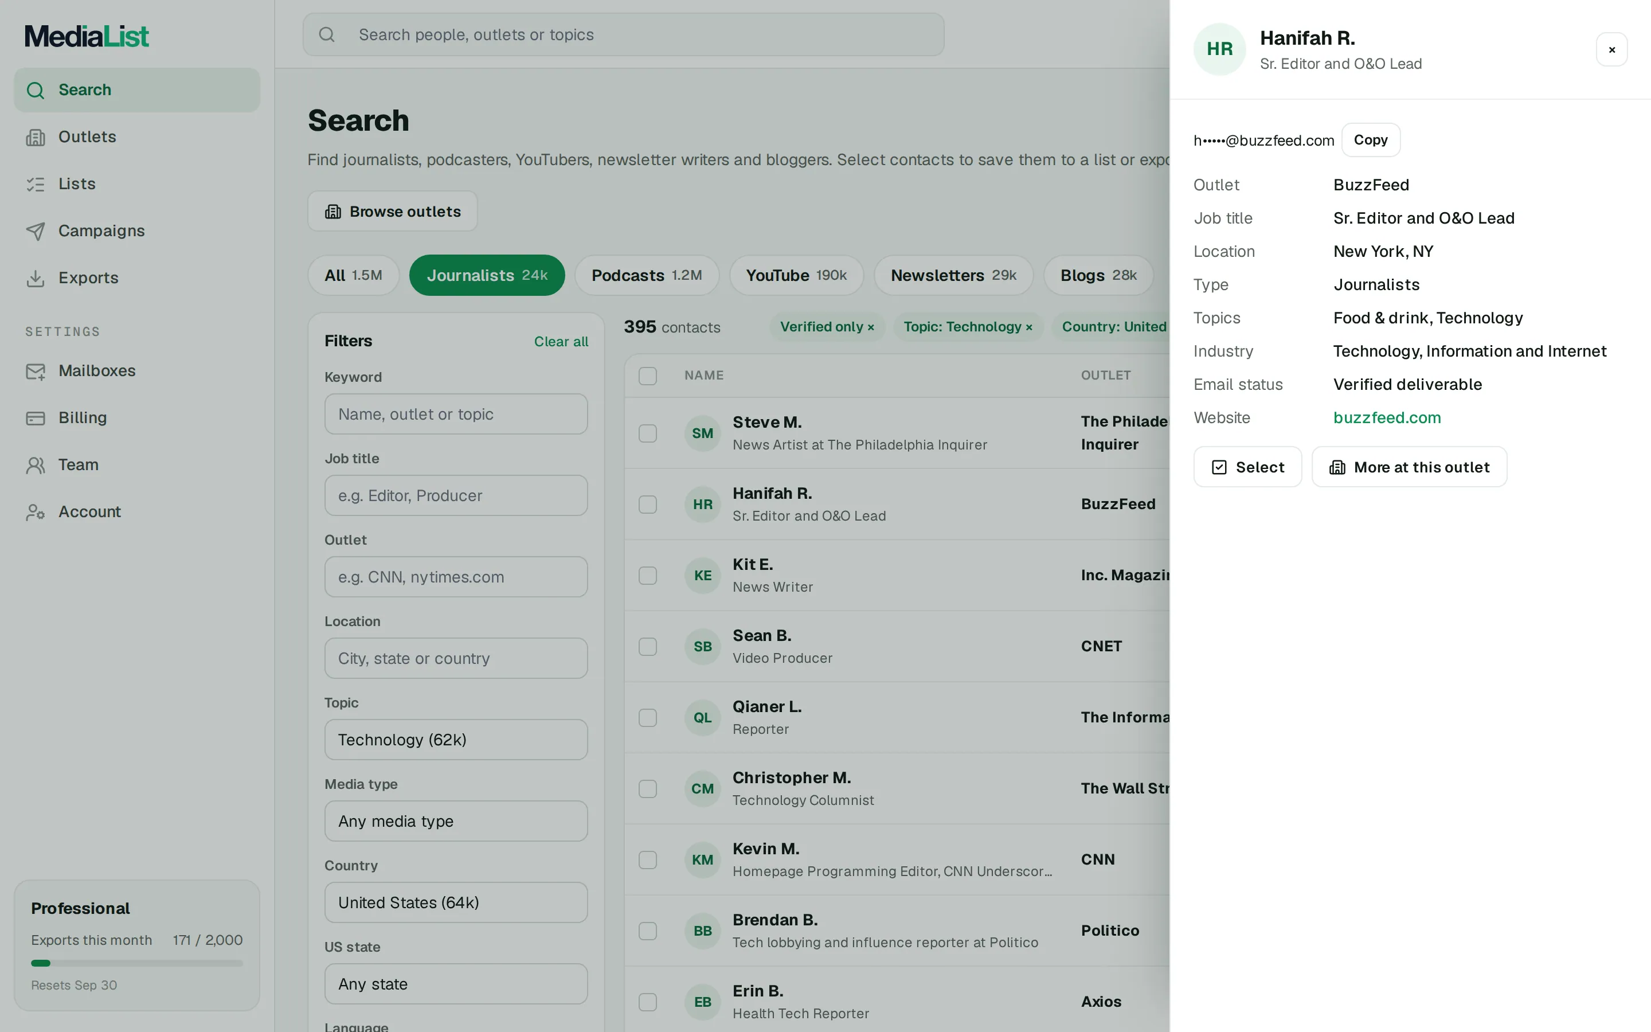Open the Any state dropdown
This screenshot has height=1032, width=1651.
[456, 983]
